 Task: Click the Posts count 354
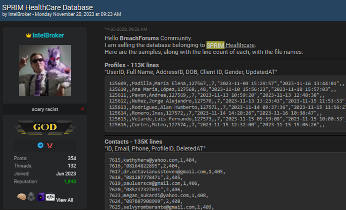72,158
